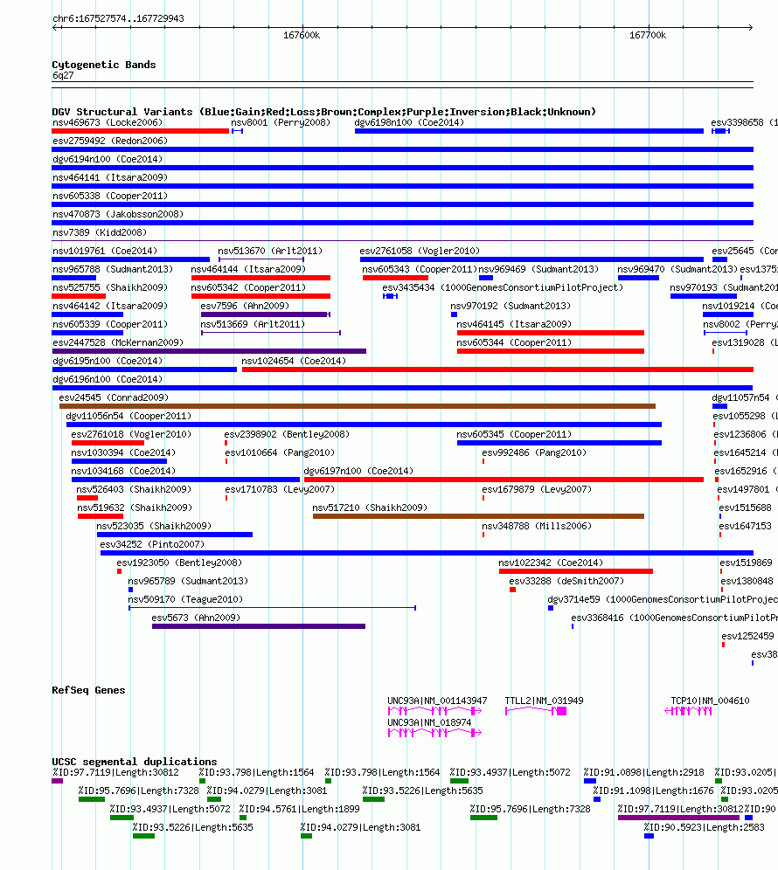The image size is (778, 870).
Task: Click esv1710783 (Levy2007) label
Action: (280, 489)
